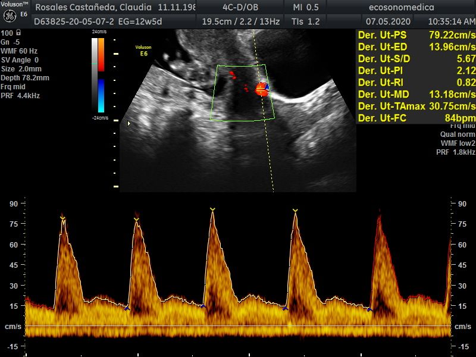Click the Doppler sample volume gate
Screen dimensions: 476x357
tap(261, 89)
